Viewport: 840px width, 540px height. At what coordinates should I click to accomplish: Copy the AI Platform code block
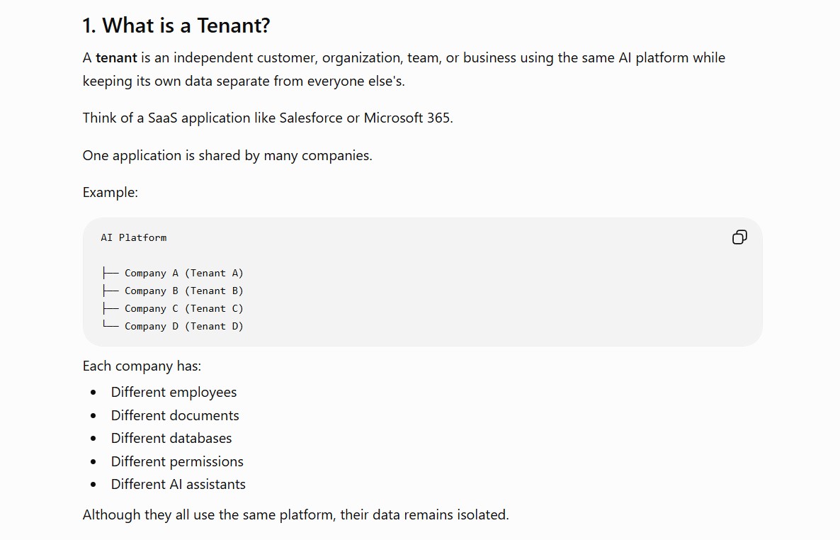(x=739, y=237)
